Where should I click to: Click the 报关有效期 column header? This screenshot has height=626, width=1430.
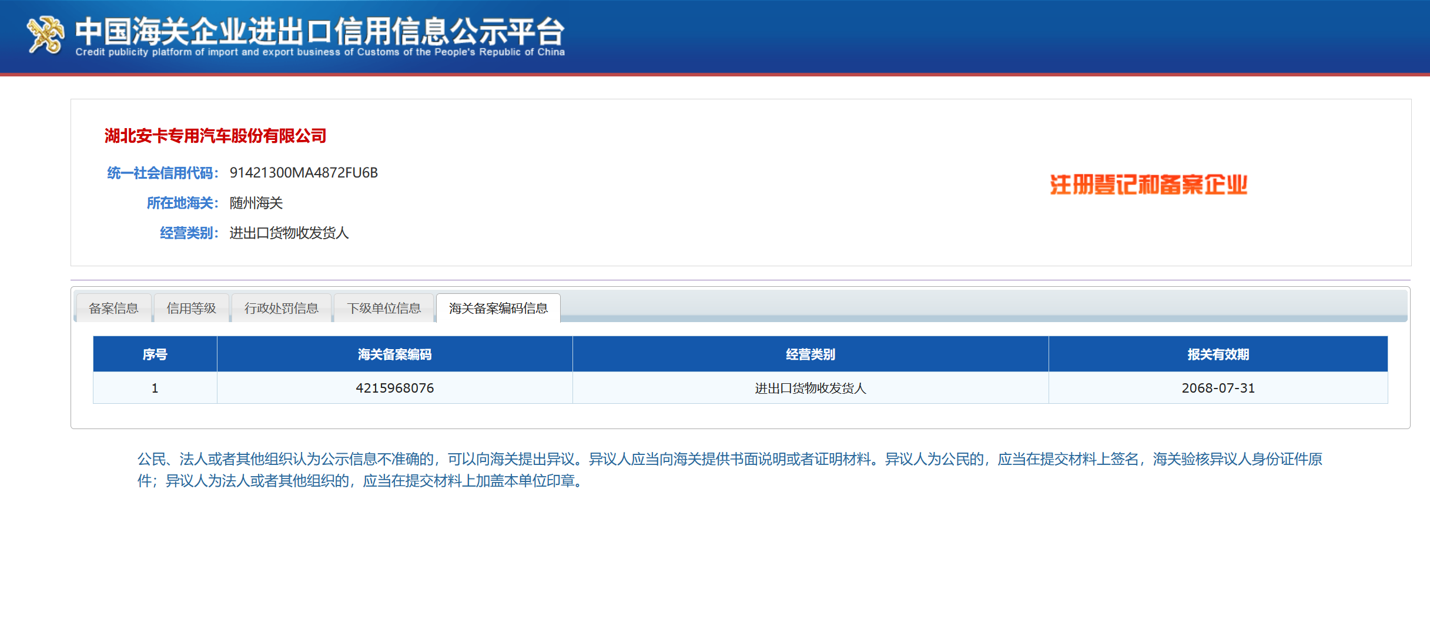1218,354
